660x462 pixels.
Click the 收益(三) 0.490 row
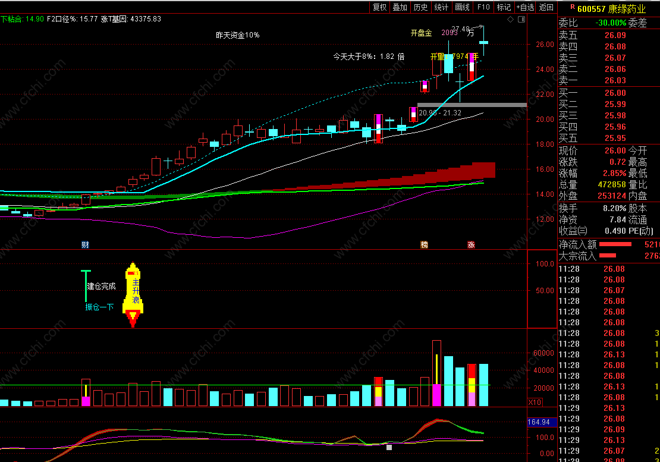click(x=592, y=231)
